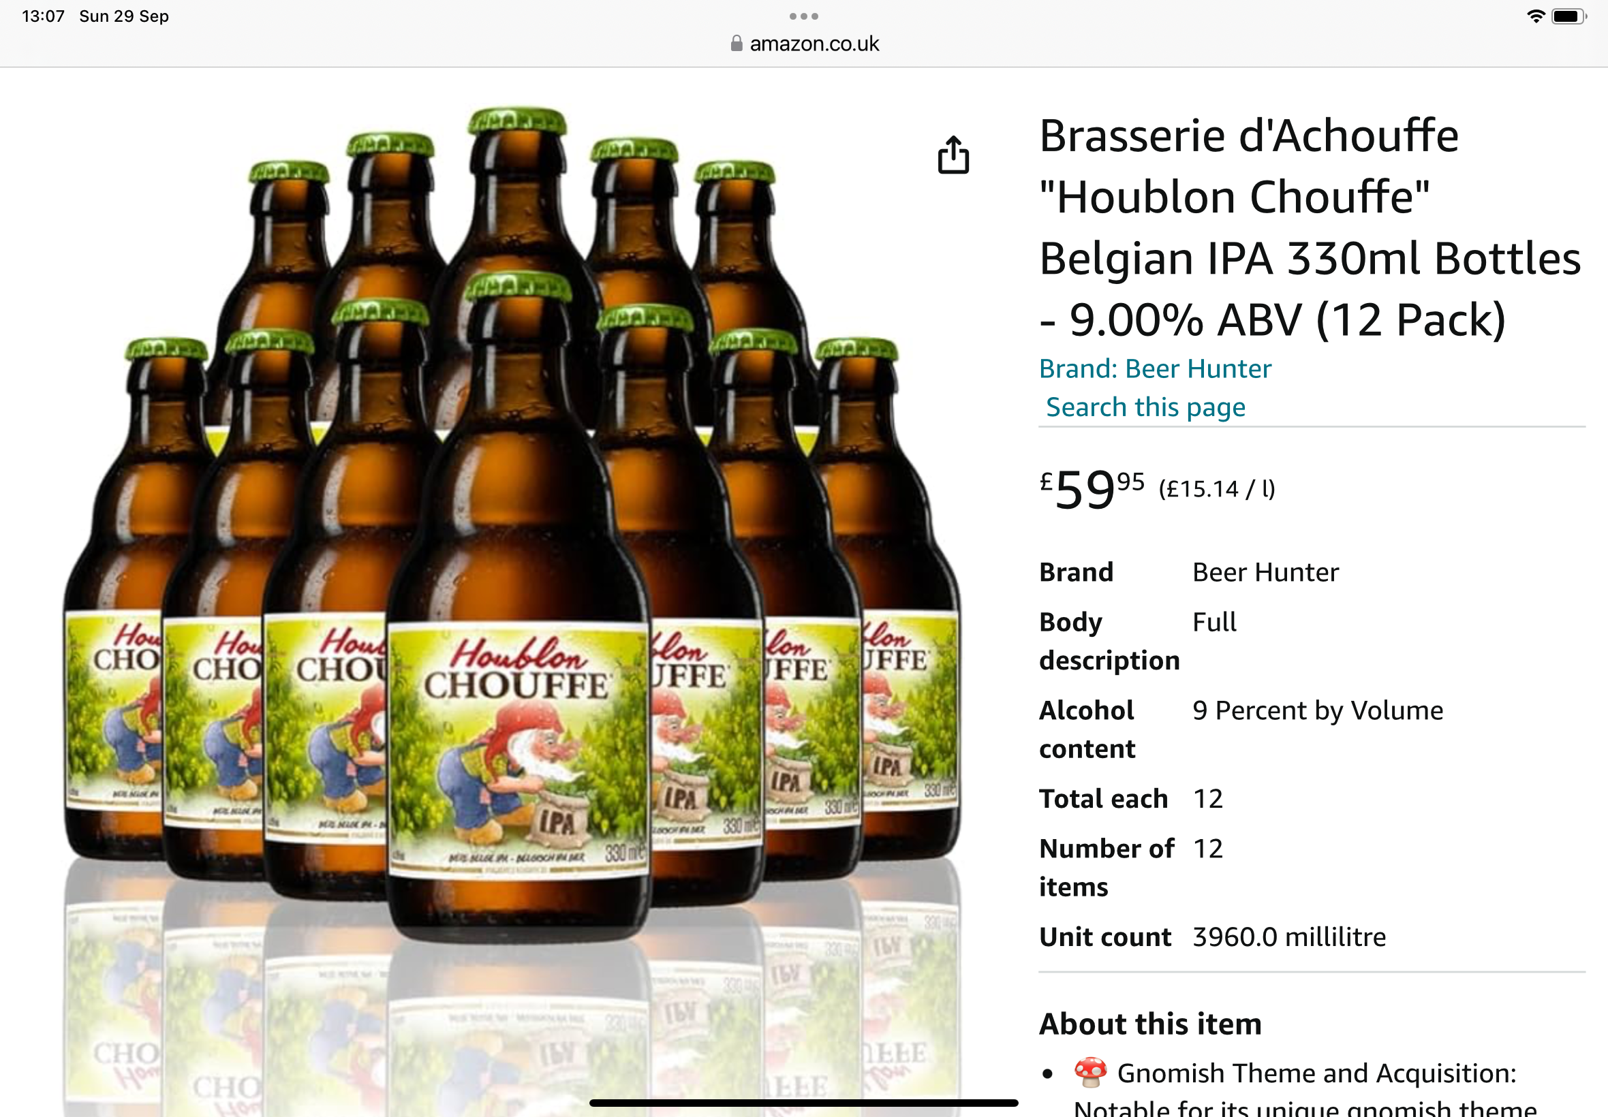The image size is (1608, 1117).
Task: Check the Wi-Fi status icon
Action: [1535, 16]
